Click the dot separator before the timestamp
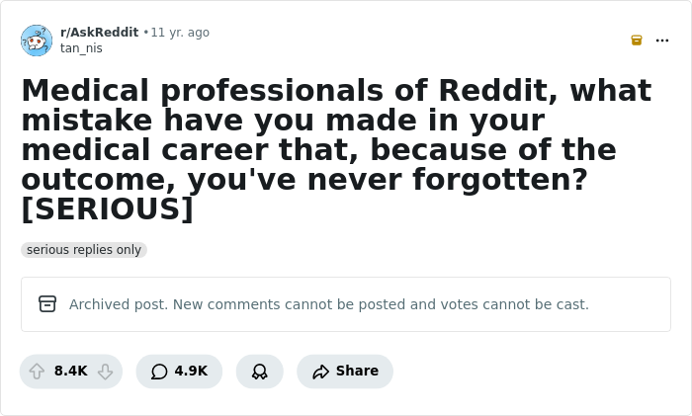 (145, 33)
